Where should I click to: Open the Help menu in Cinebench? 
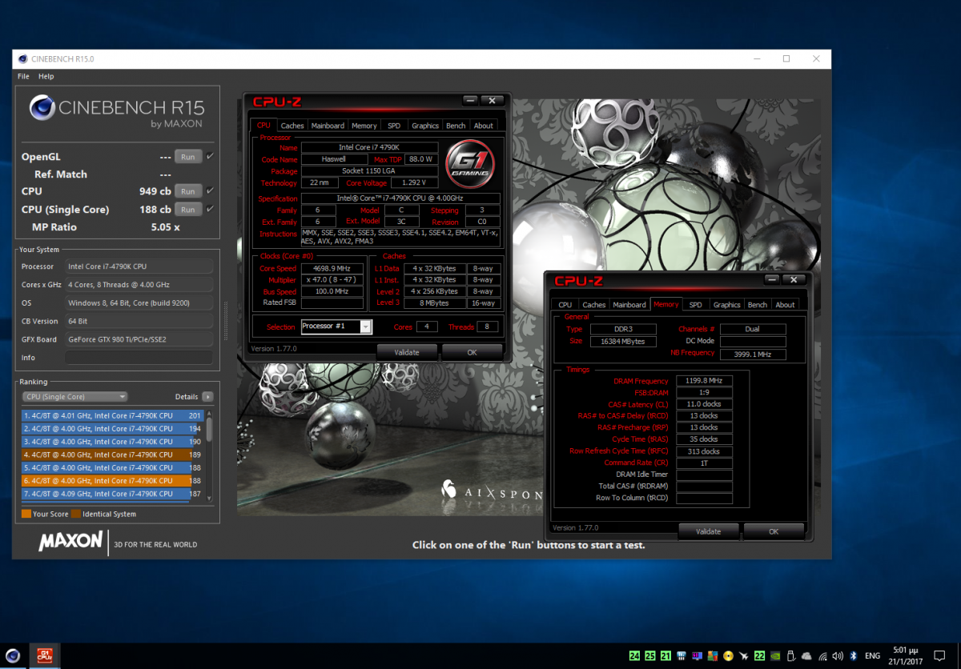pyautogui.click(x=46, y=77)
